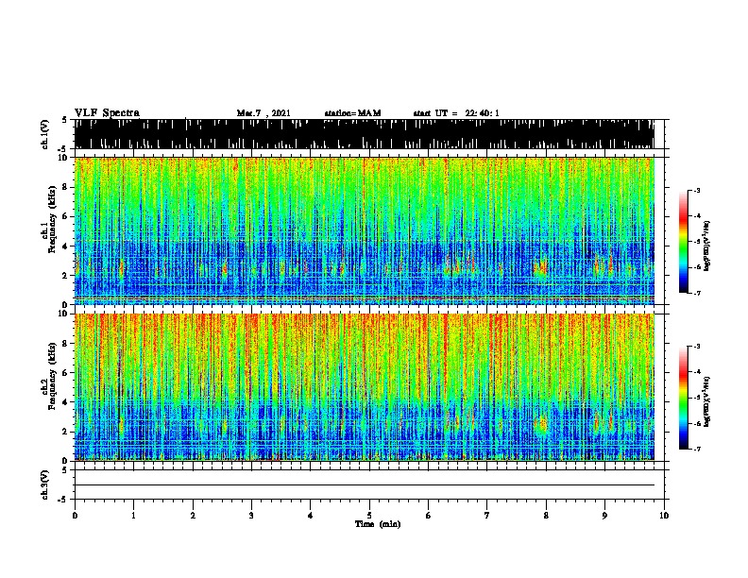This screenshot has height=578, width=748.
Task: Click the "start UT = 22:40: 1" header text
Action: click(x=456, y=113)
